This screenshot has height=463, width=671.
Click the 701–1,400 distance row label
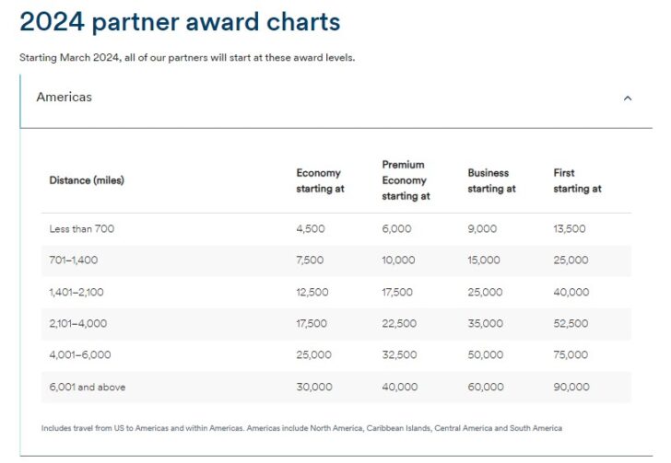click(x=74, y=260)
